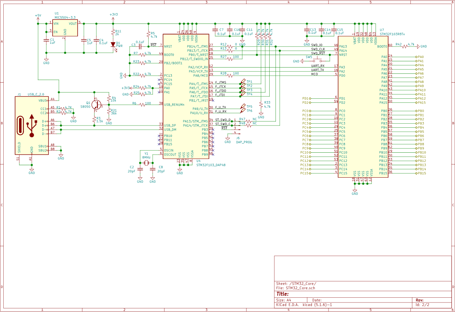The width and height of the screenshot is (455, 312).
Task: Select the U1 MIC5504-3.3 regulator symbol
Action: pos(65,28)
